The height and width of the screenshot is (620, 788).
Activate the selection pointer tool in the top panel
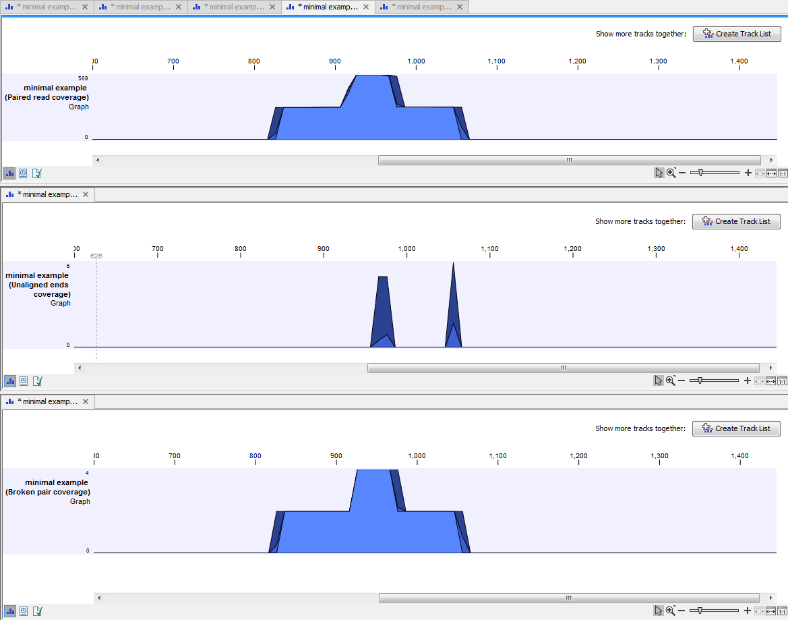click(x=659, y=172)
